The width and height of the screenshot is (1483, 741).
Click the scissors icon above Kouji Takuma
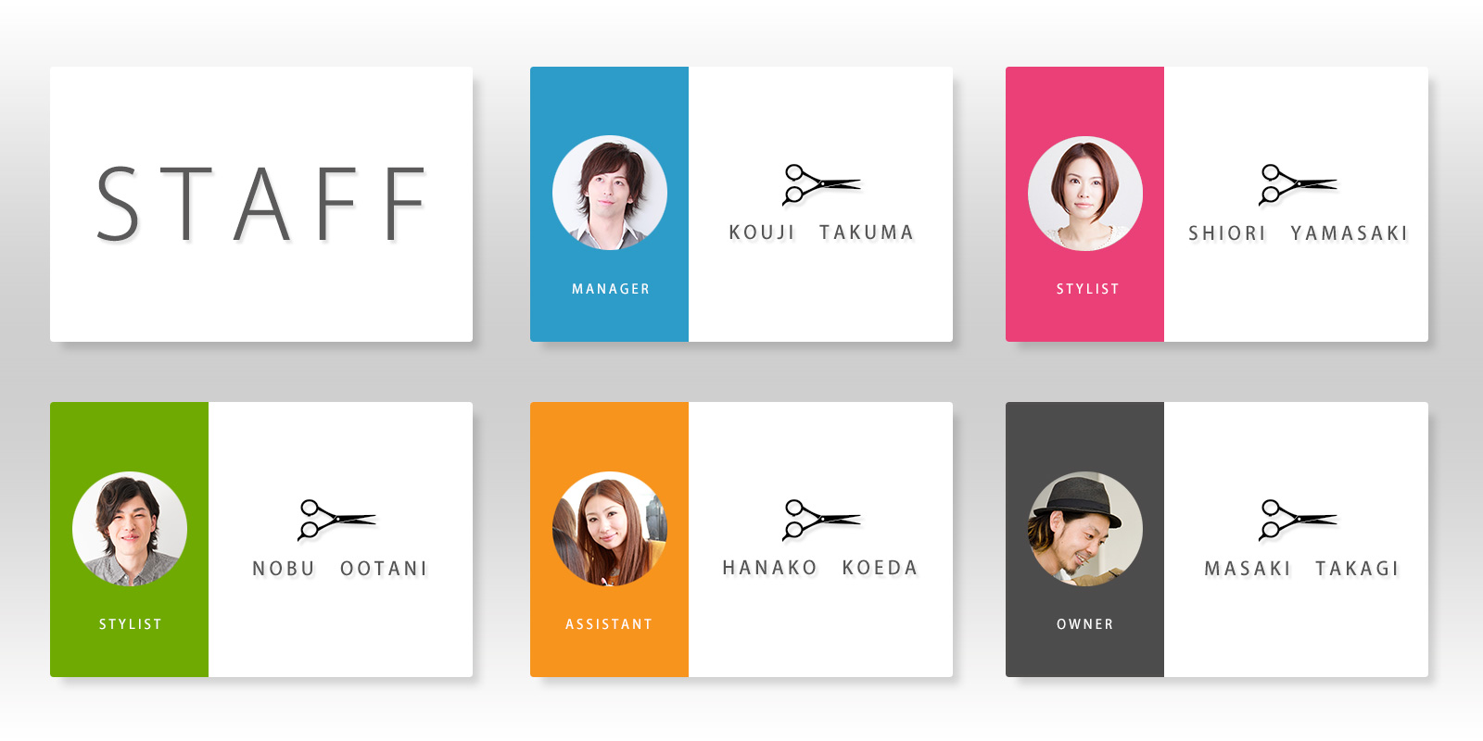pyautogui.click(x=821, y=184)
